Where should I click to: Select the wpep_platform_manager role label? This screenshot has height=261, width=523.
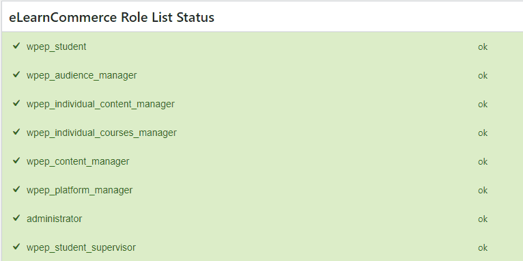(80, 190)
